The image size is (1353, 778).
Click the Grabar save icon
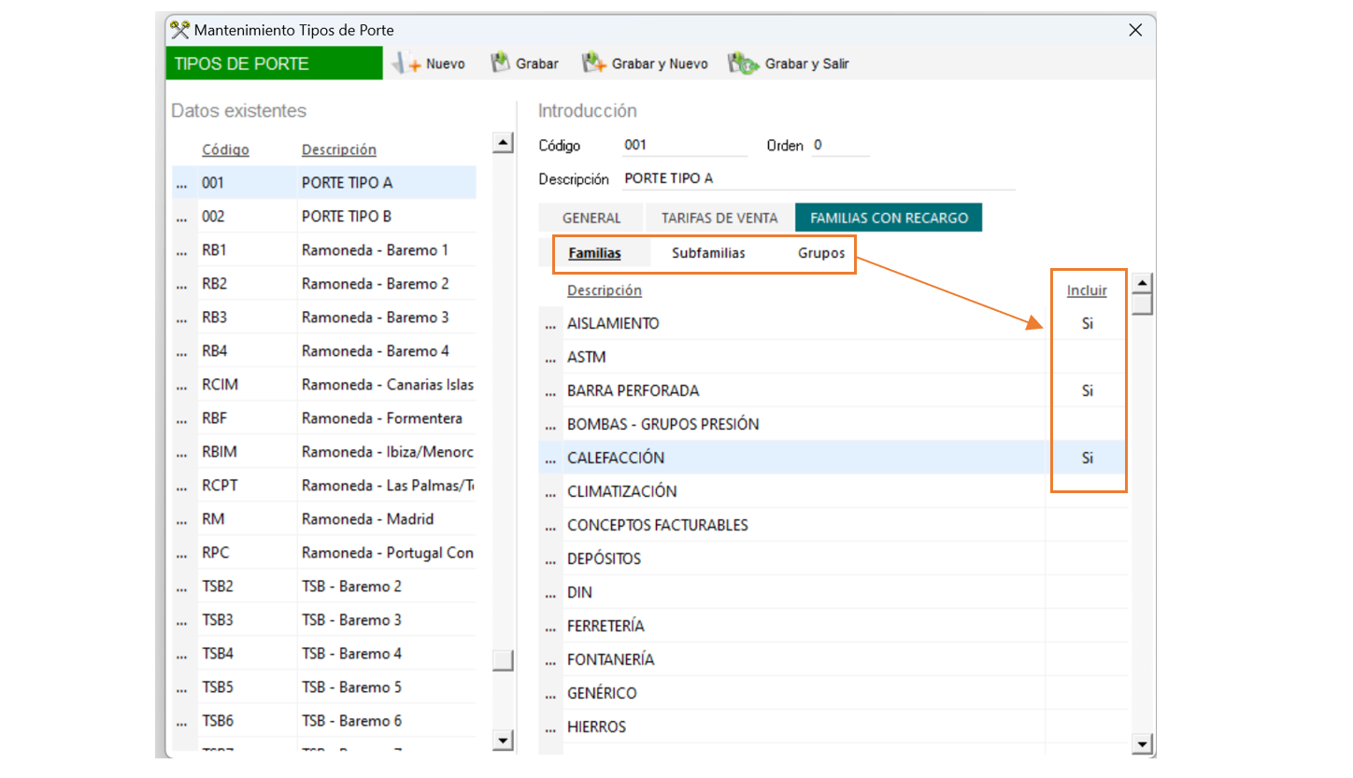[x=501, y=64]
